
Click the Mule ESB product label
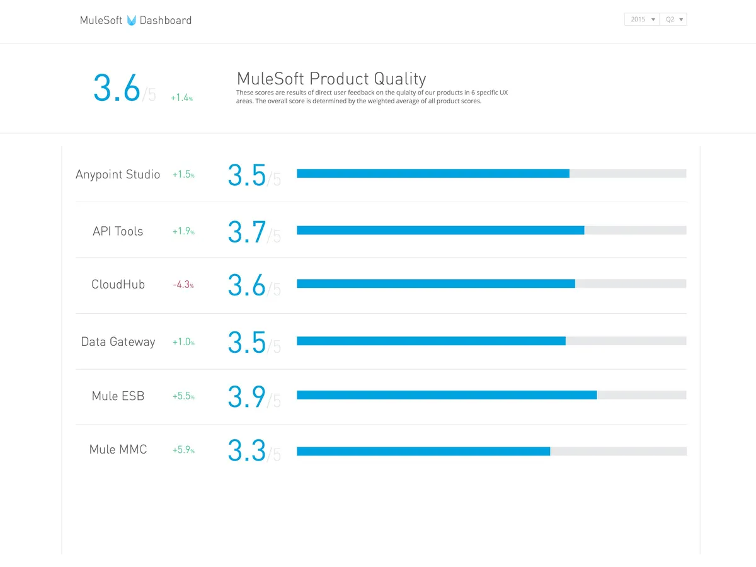118,396
